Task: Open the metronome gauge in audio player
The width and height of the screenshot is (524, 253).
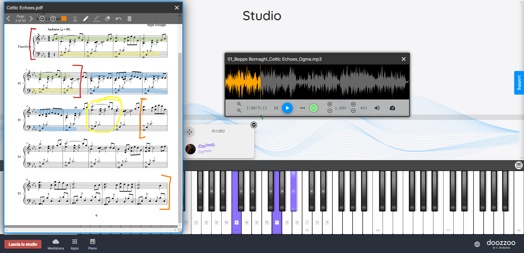Action: tap(392, 108)
